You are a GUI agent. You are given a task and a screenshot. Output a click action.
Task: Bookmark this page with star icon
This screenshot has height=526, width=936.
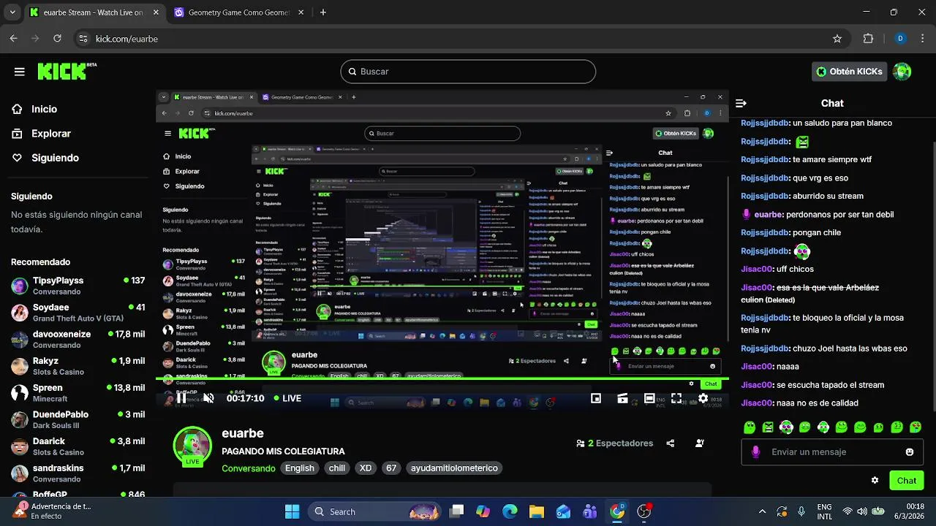click(x=837, y=39)
